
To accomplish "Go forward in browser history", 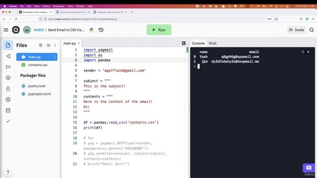I will (10, 19).
